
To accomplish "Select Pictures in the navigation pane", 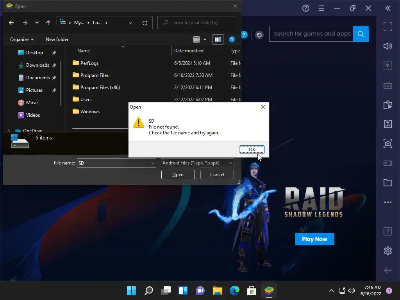I will click(x=34, y=90).
